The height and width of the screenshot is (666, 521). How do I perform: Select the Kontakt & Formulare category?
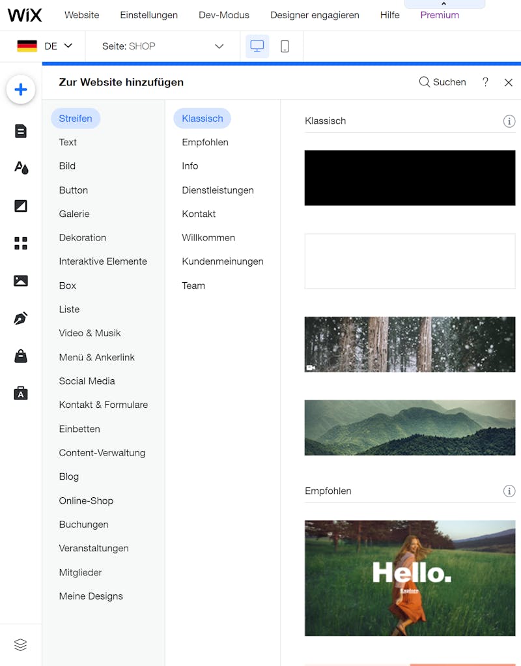pos(103,405)
